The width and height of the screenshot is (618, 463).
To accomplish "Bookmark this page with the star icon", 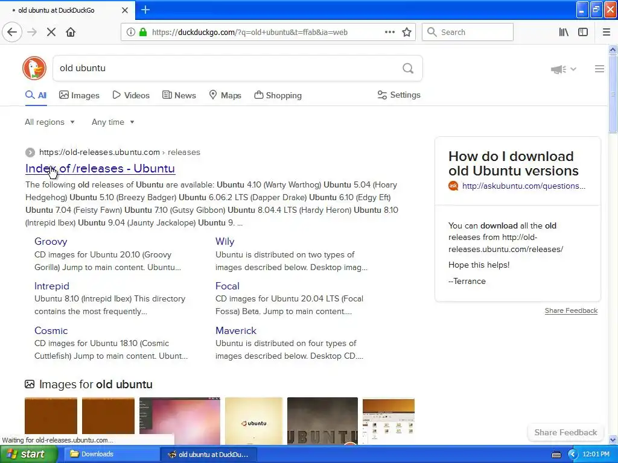I will pos(407,33).
